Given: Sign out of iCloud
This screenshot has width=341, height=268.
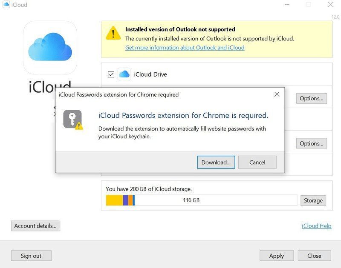Looking at the screenshot, I should pyautogui.click(x=31, y=256).
